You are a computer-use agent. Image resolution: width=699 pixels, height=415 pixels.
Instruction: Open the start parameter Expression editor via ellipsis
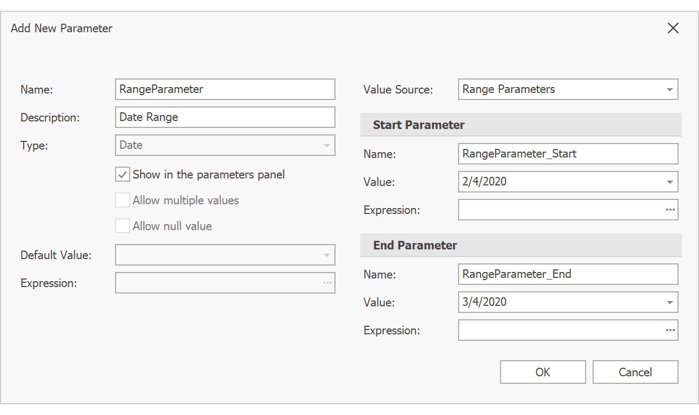coord(670,210)
